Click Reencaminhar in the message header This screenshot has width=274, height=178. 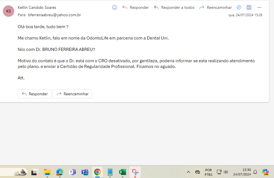pyautogui.click(x=216, y=7)
